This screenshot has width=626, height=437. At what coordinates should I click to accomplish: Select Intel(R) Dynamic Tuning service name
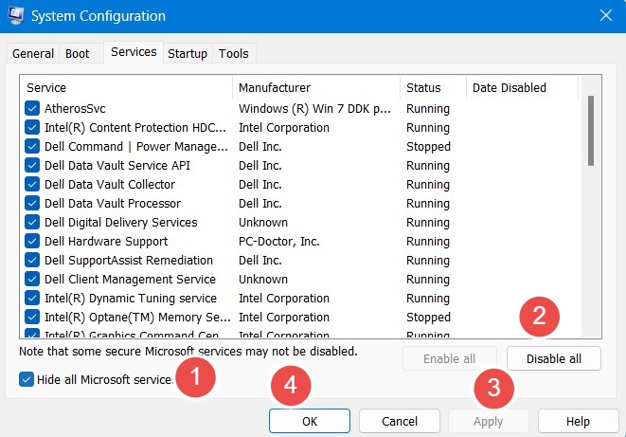131,299
